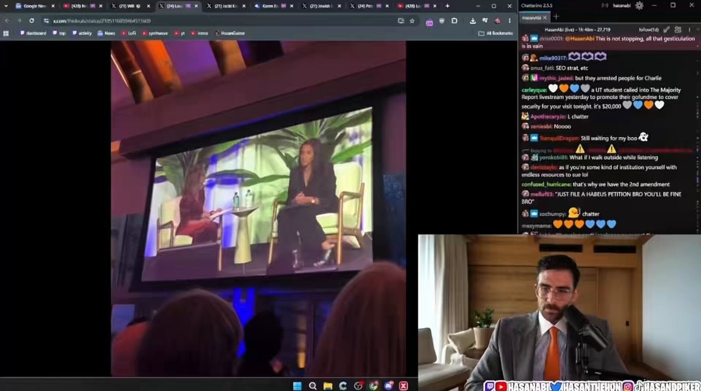Click username mike90317 in chat
Viewport: 701px width, 391px height.
pyautogui.click(x=553, y=58)
